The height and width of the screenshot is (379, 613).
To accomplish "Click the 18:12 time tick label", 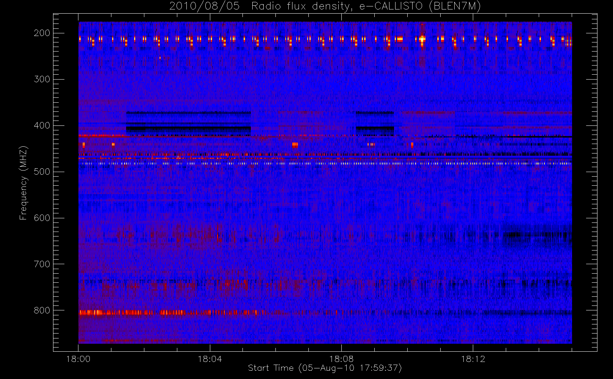I will [x=473, y=359].
